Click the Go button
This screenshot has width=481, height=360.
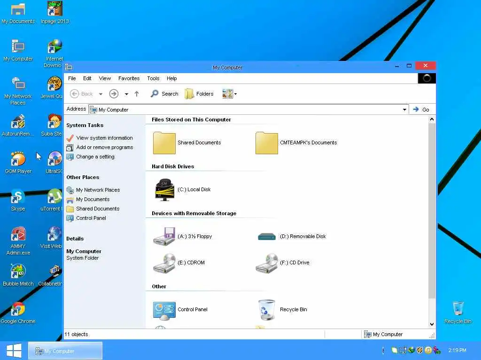421,110
